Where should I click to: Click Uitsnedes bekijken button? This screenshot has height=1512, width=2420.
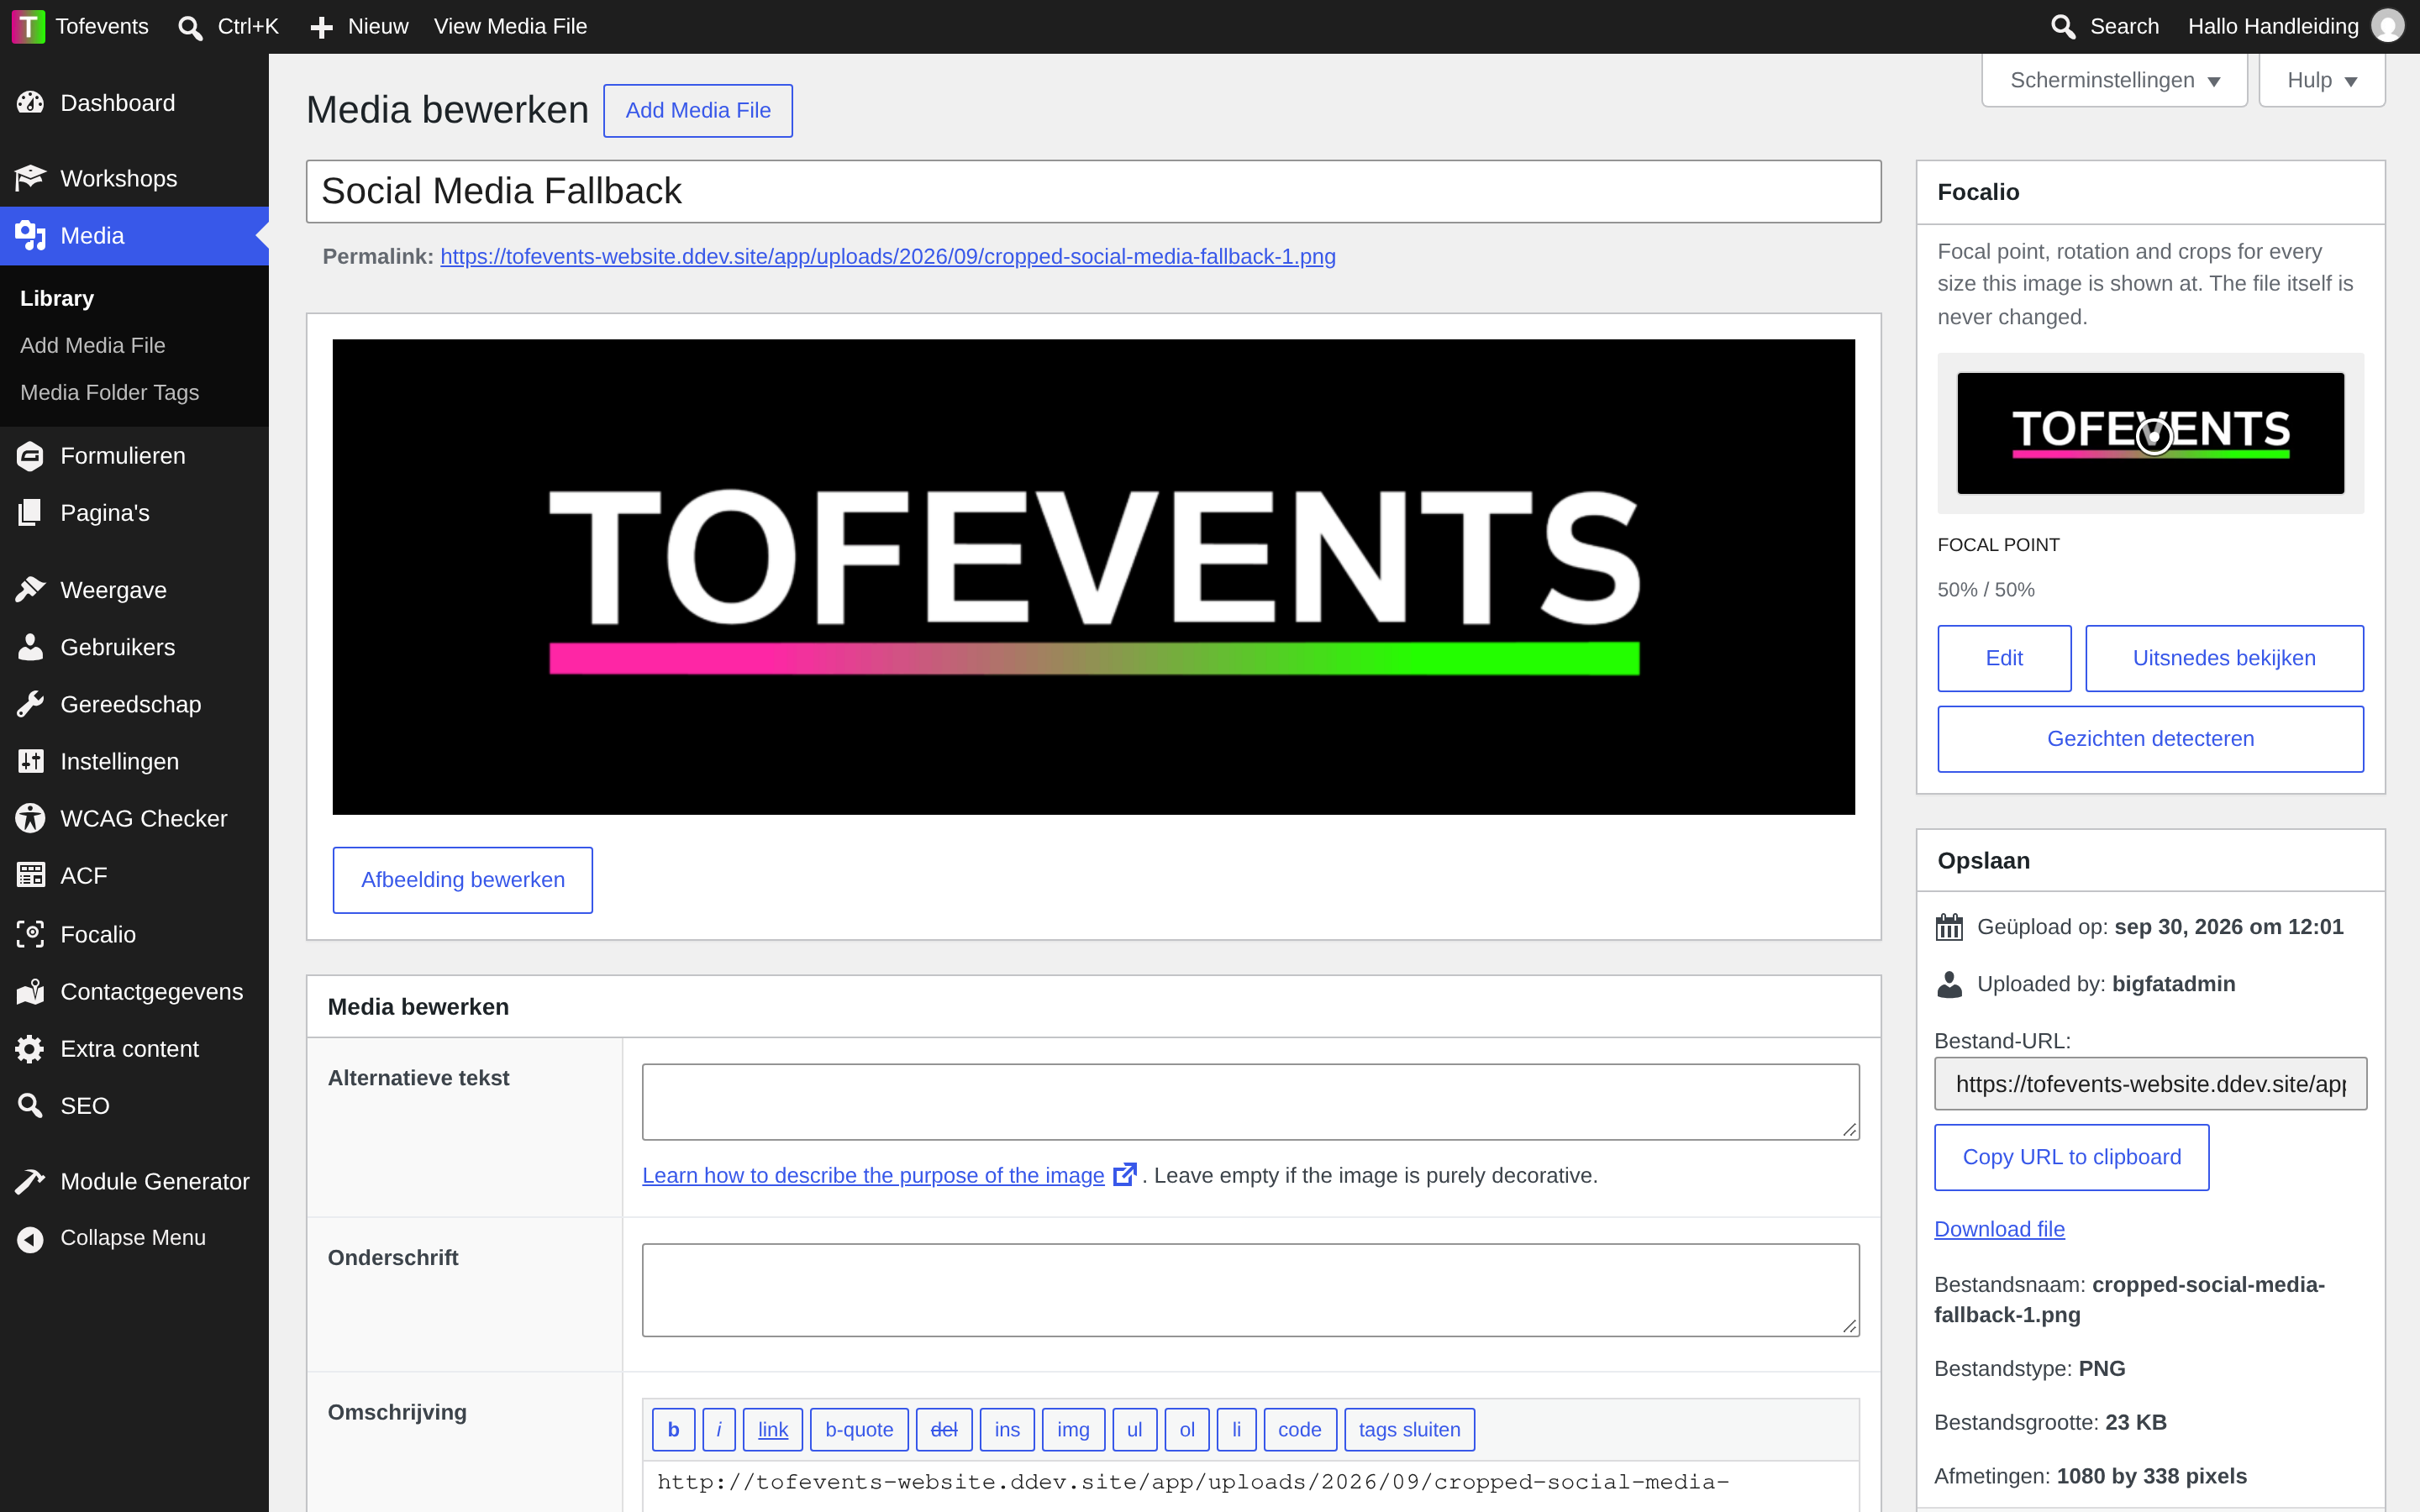click(2224, 658)
